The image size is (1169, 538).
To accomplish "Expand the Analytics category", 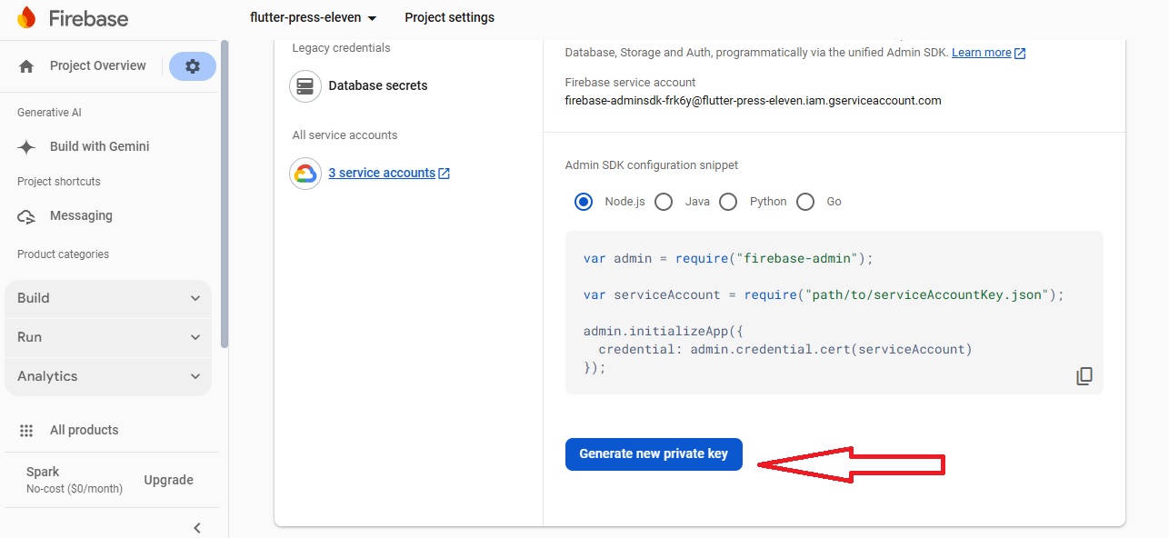I will point(108,376).
